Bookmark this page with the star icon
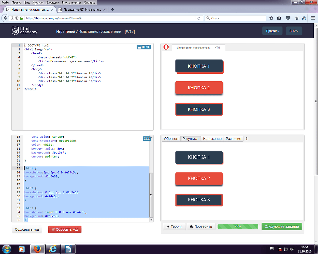The height and width of the screenshot is (254, 318). click(x=271, y=18)
